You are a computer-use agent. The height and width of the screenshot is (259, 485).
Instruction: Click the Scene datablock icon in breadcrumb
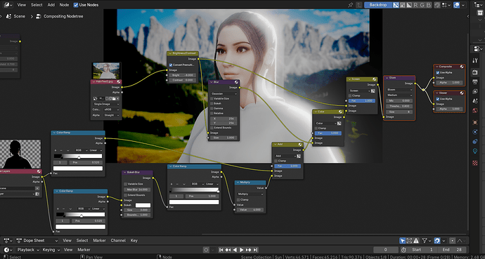[x=9, y=16]
